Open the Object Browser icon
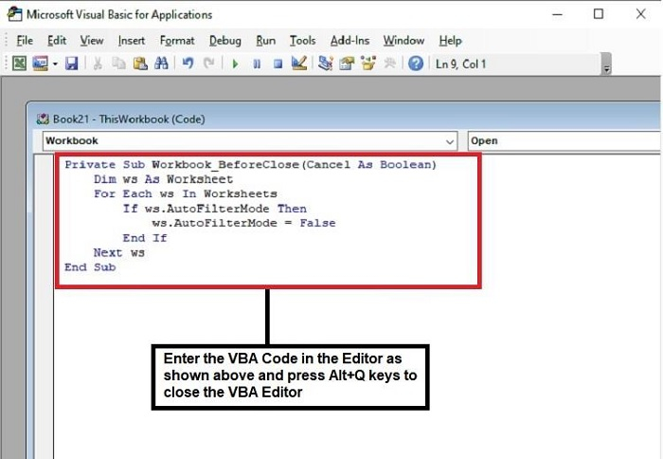Screen dimensions: 663x459 point(367,64)
